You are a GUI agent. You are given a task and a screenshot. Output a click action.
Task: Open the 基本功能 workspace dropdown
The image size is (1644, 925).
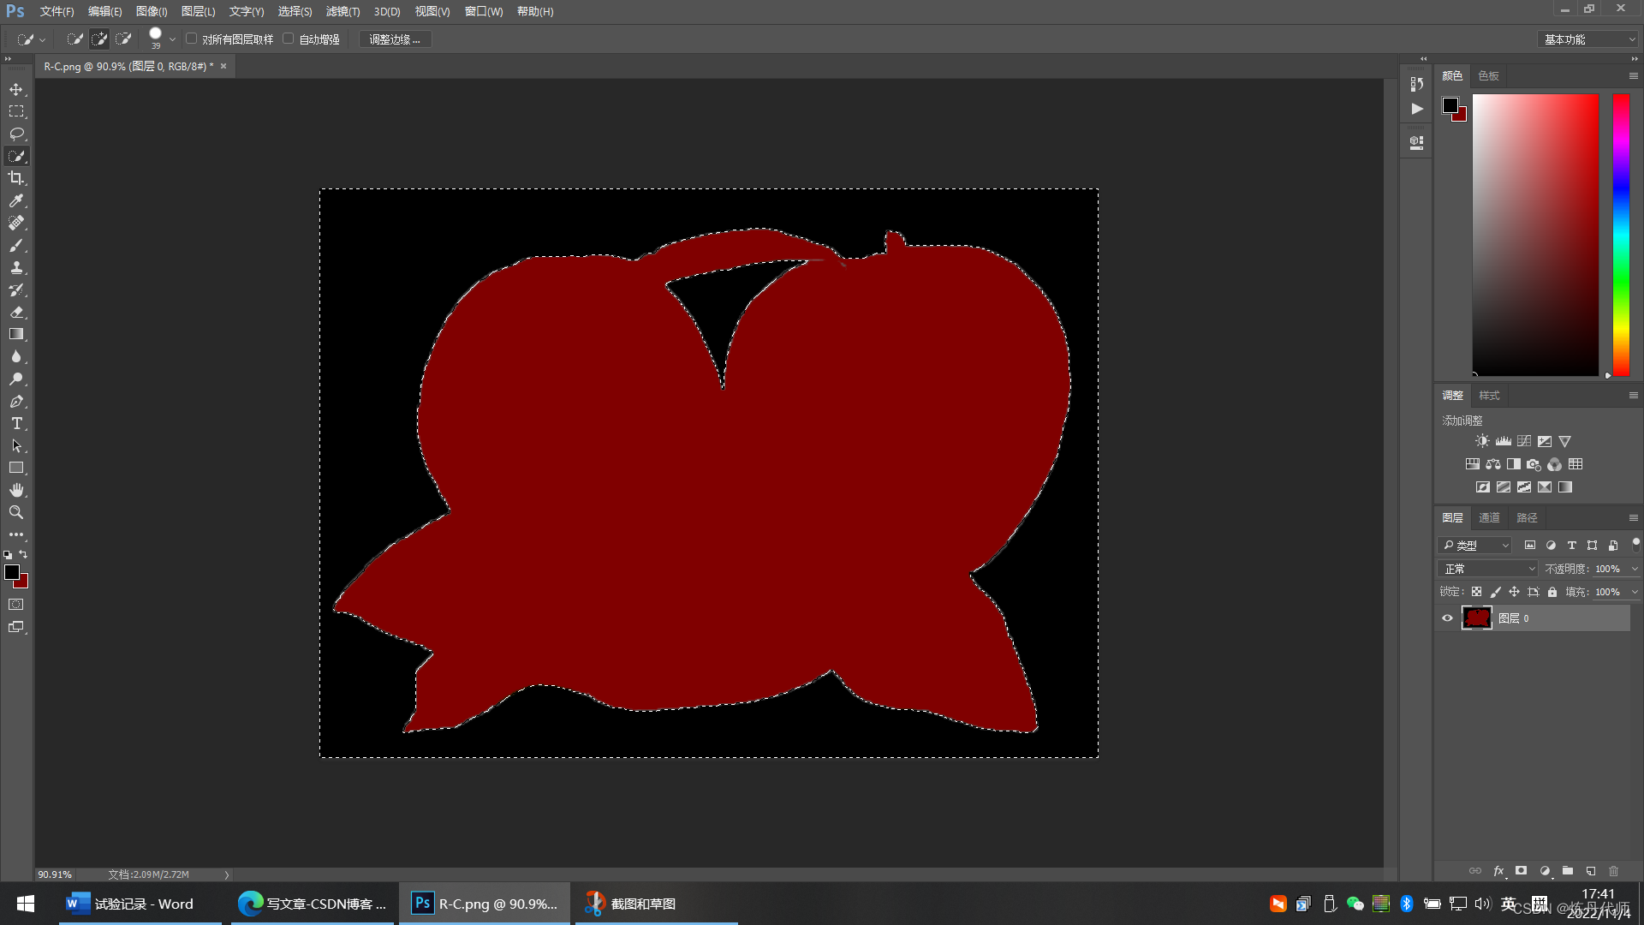[x=1589, y=39]
